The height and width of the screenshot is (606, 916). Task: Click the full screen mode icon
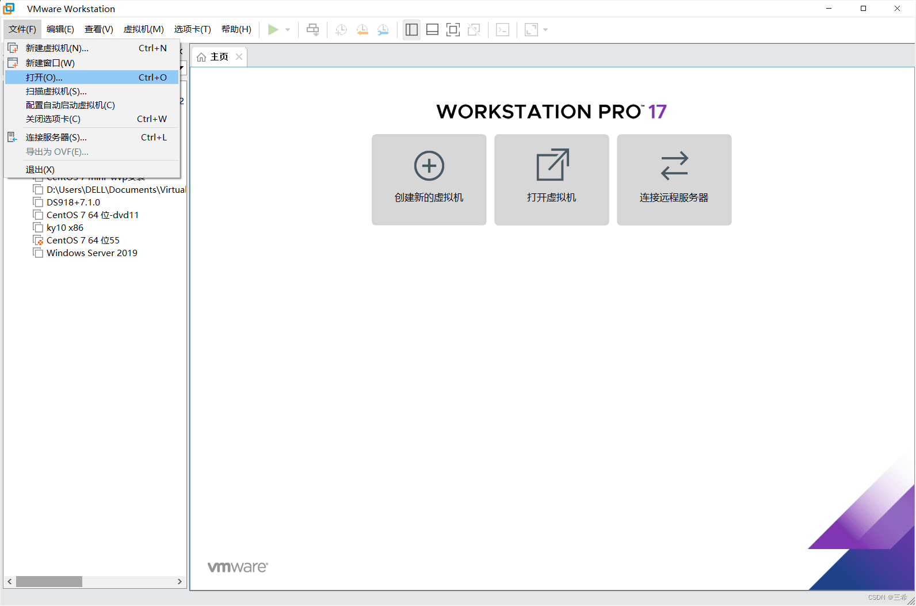click(x=453, y=30)
